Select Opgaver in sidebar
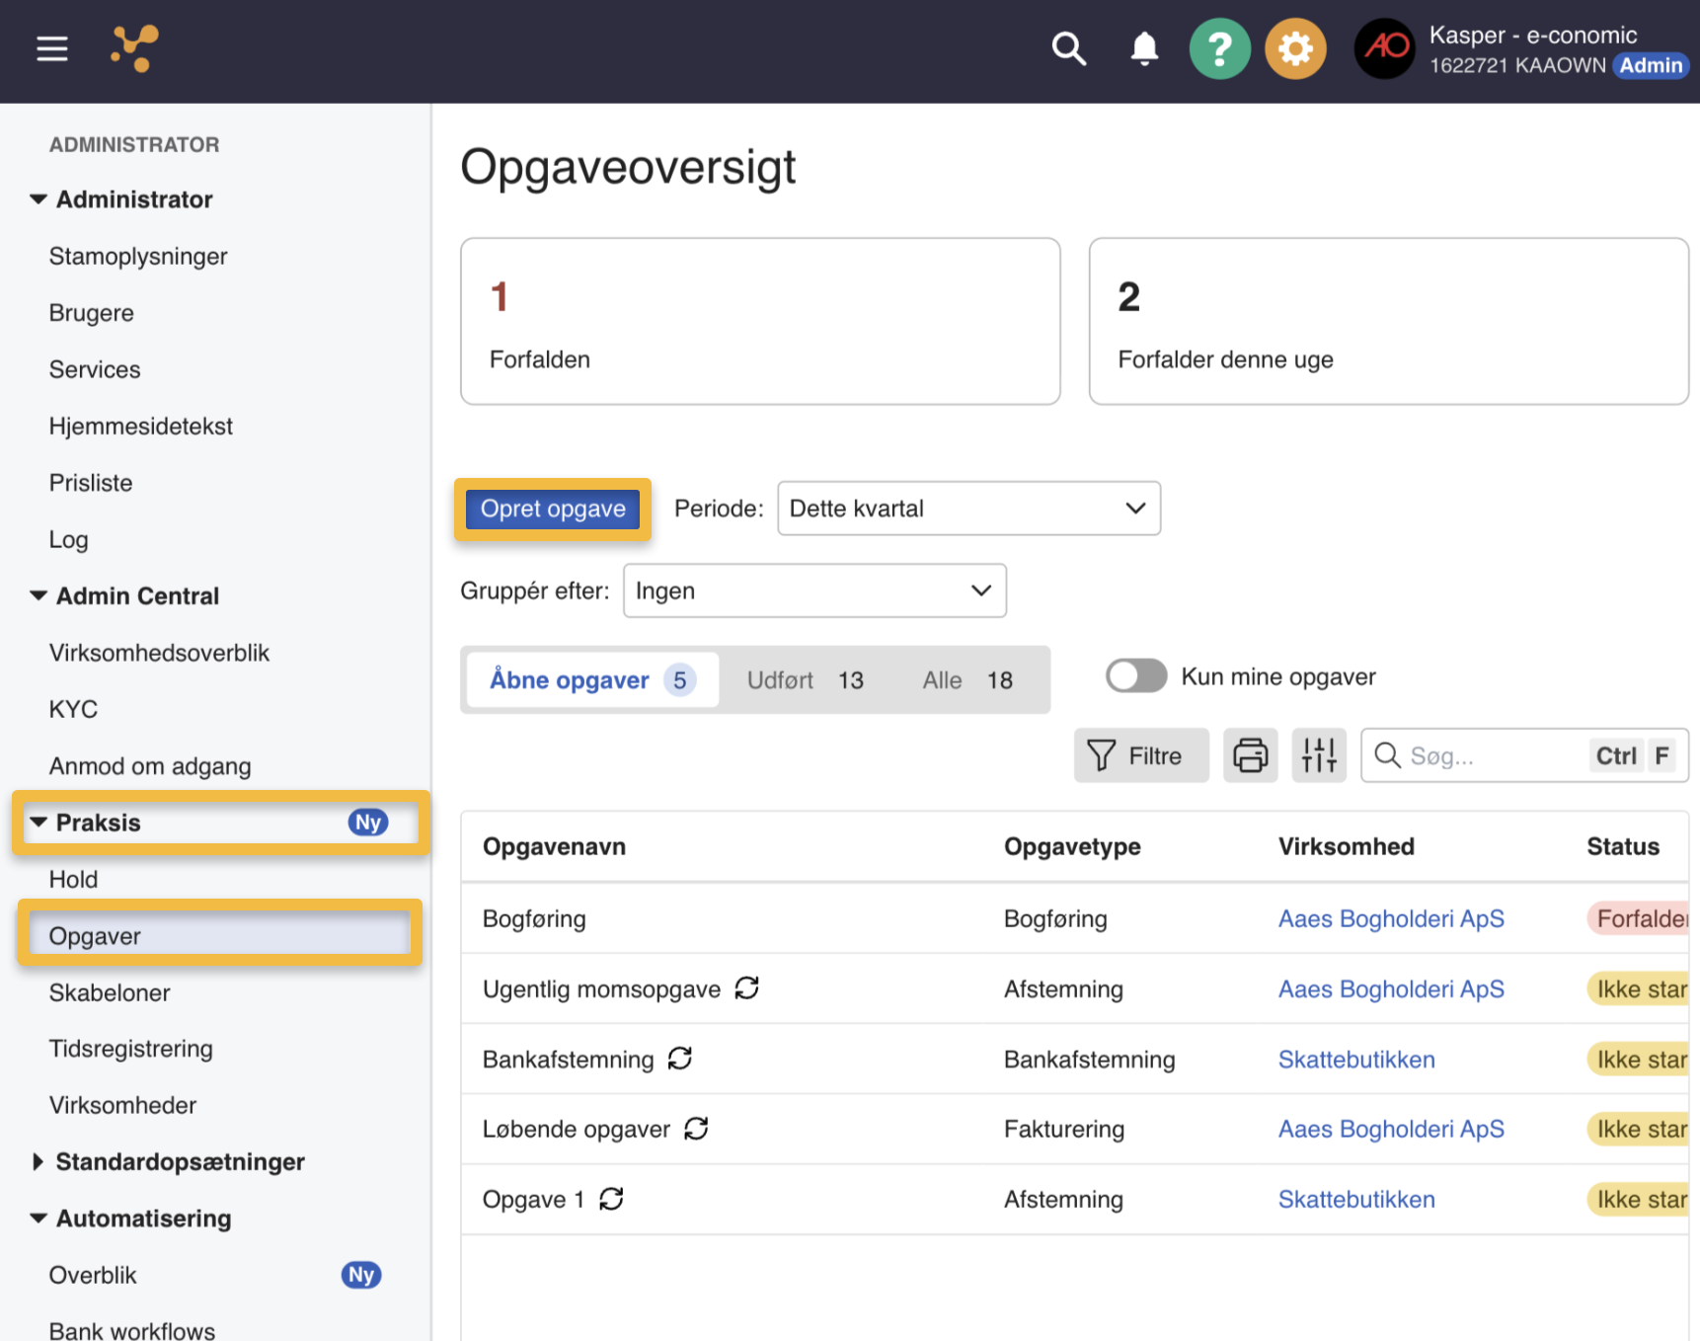 (220, 935)
